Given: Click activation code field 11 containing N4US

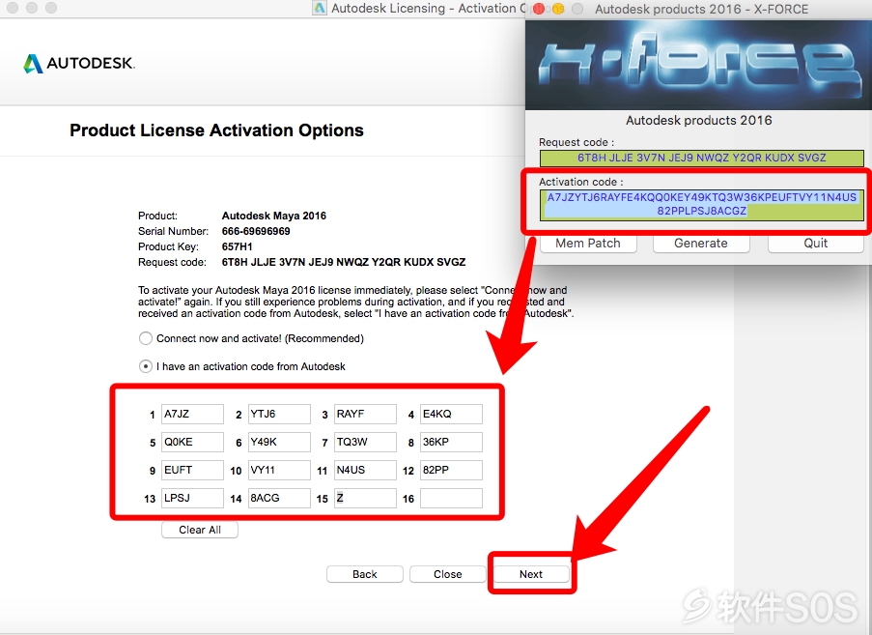Looking at the screenshot, I should (x=365, y=470).
